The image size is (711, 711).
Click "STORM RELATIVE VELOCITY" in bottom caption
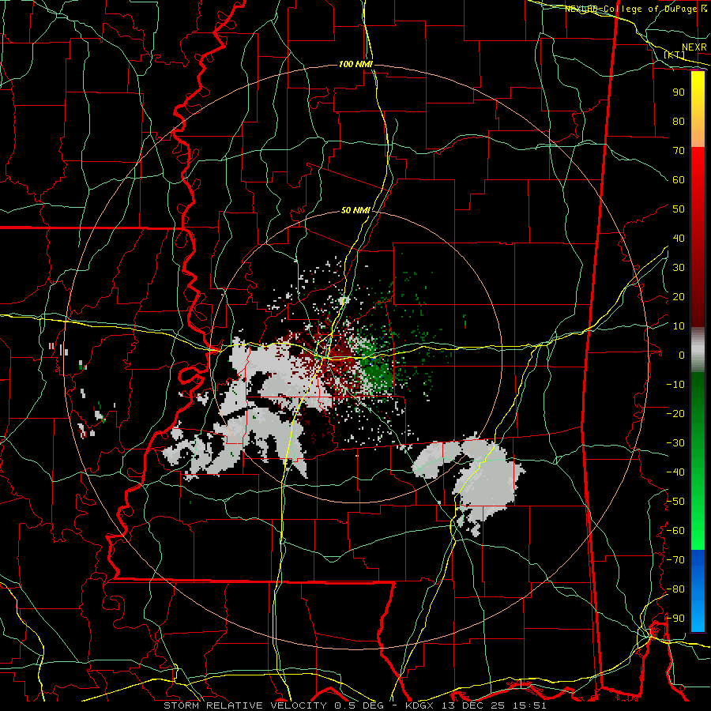click(x=245, y=705)
